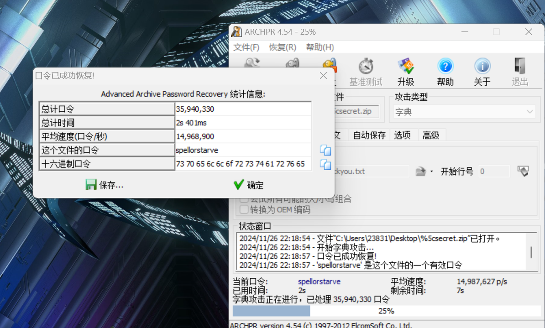This screenshot has height=328, width=545.
Task: Click the 总计时间 row label
Action: [107, 123]
